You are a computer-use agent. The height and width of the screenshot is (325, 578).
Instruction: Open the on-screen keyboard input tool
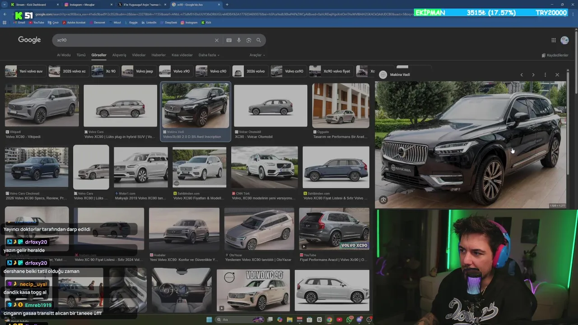click(x=229, y=40)
